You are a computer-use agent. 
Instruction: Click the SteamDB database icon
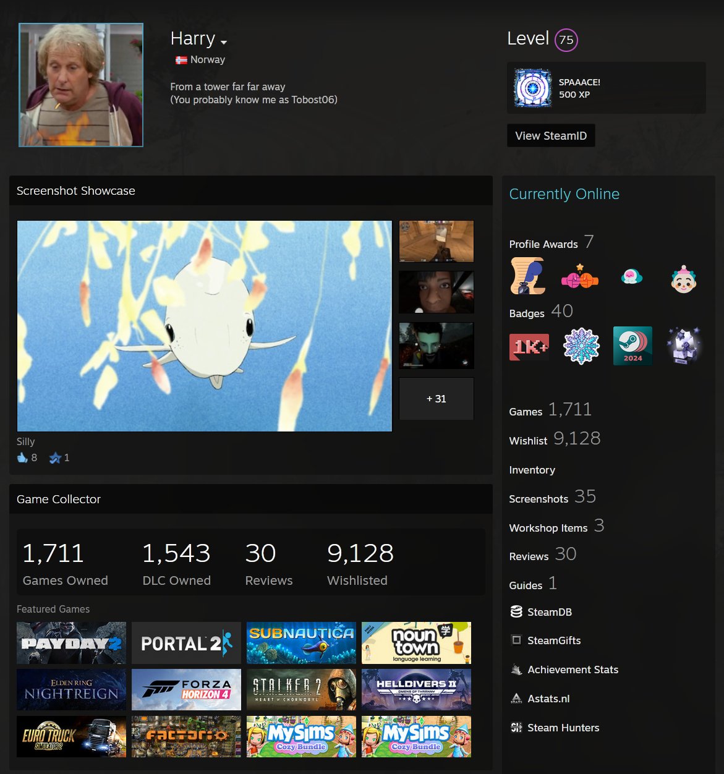pos(516,612)
